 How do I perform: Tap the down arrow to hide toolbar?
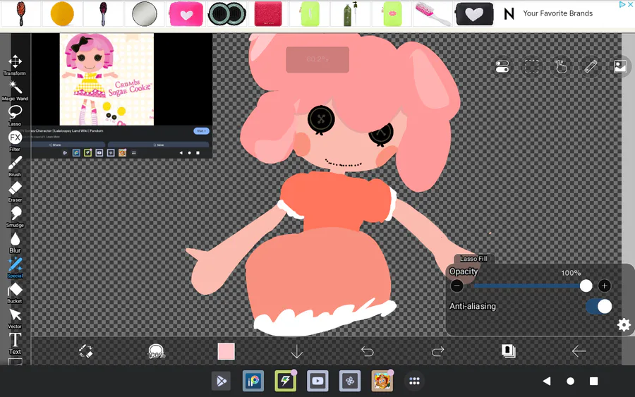(297, 351)
